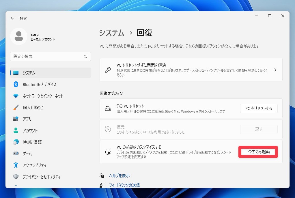The height and width of the screenshot is (198, 295).
Task: Click the 復元 option title text
Action: 120,127
